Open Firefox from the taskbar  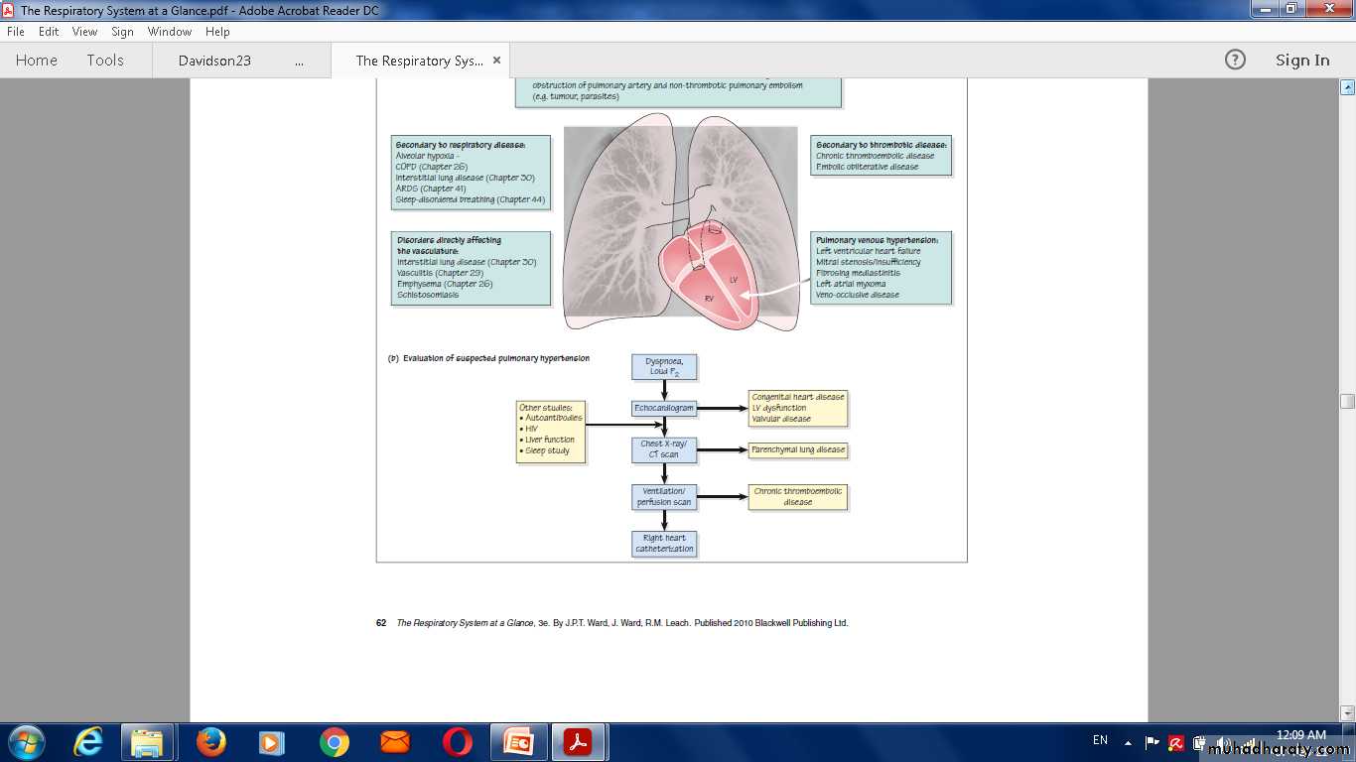click(x=210, y=742)
